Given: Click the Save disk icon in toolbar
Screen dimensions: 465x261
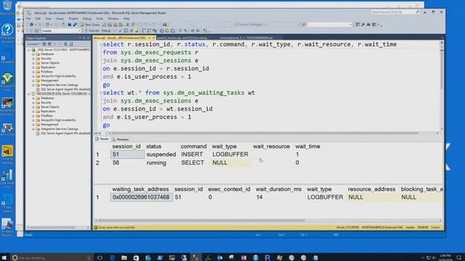Looking at the screenshot, I should click(x=70, y=25).
